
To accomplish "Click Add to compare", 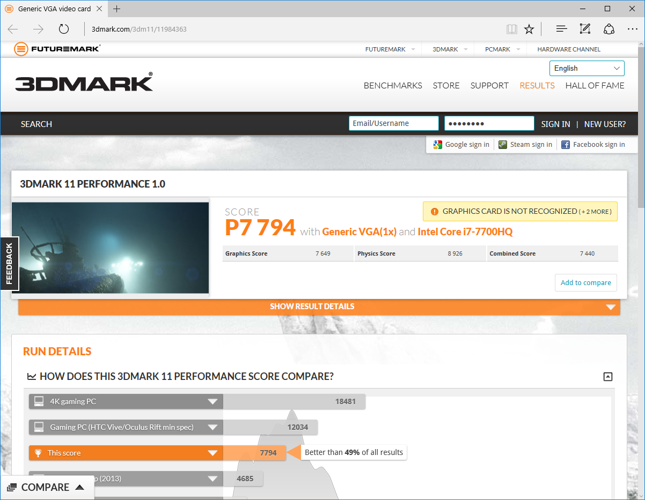I will [x=586, y=282].
